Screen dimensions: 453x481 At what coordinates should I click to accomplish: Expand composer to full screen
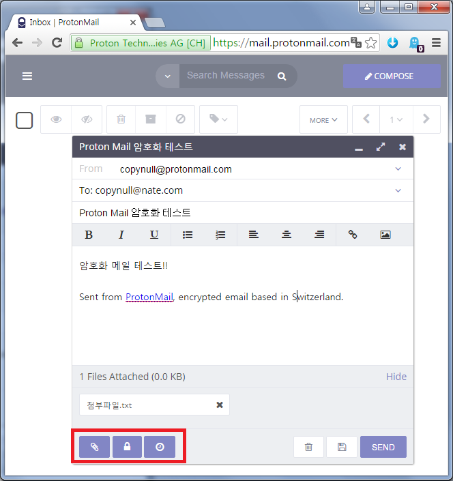[381, 147]
